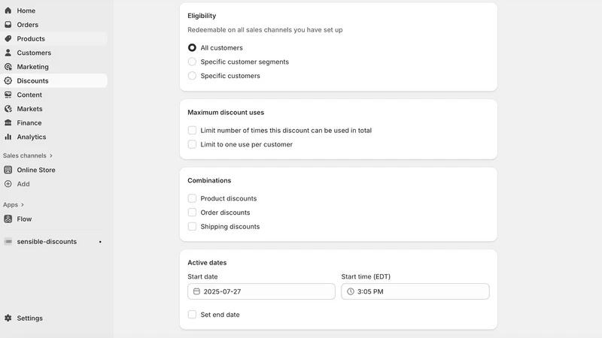The image size is (602, 338).
Task: Click the Products tag icon
Action: pos(8,39)
